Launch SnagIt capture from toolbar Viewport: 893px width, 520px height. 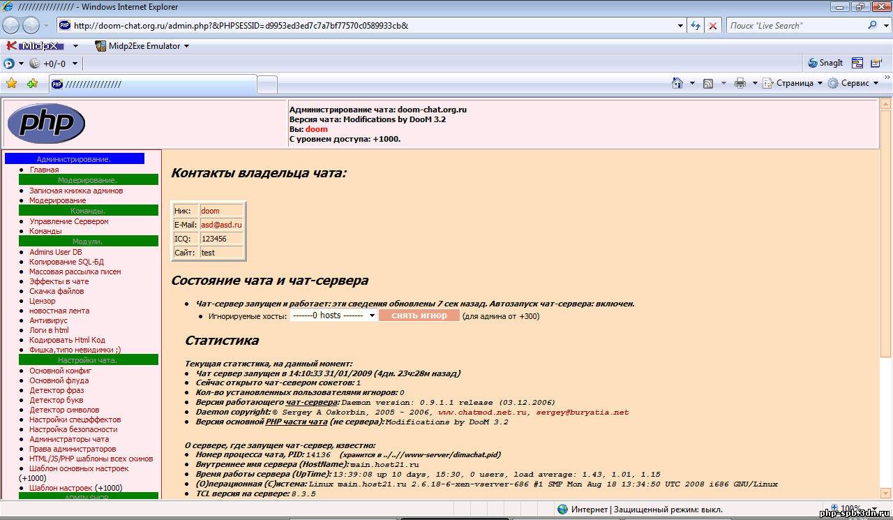825,63
